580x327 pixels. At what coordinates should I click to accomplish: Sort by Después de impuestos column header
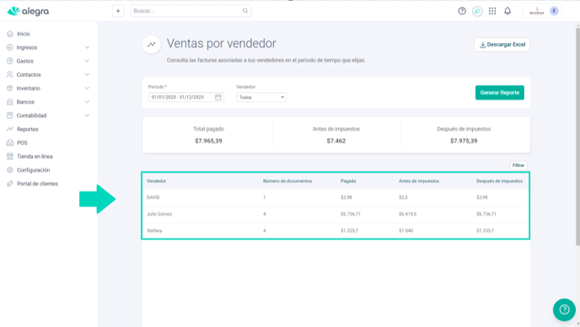(499, 181)
